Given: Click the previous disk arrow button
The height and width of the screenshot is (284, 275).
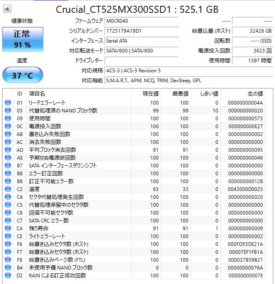Looking at the screenshot, I should pos(7,9).
